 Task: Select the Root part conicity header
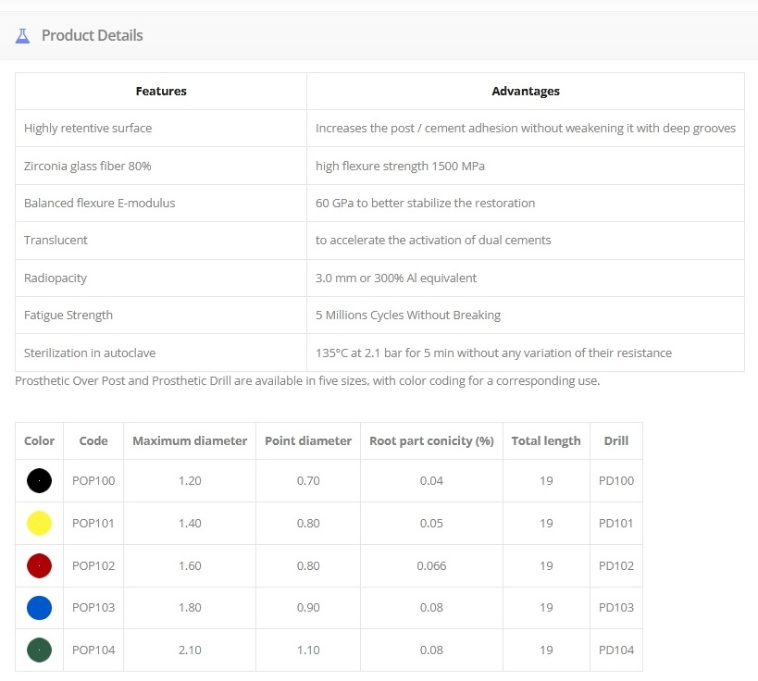pyautogui.click(x=431, y=440)
